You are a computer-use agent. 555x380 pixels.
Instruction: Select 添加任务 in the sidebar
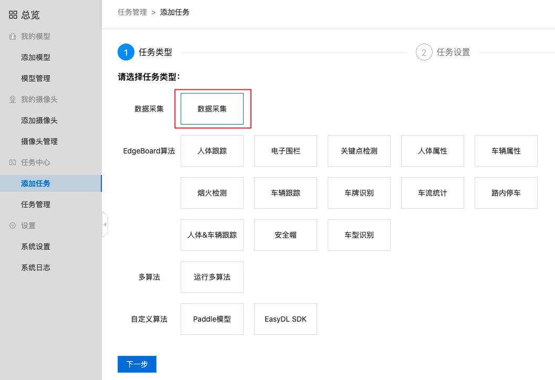[50, 183]
